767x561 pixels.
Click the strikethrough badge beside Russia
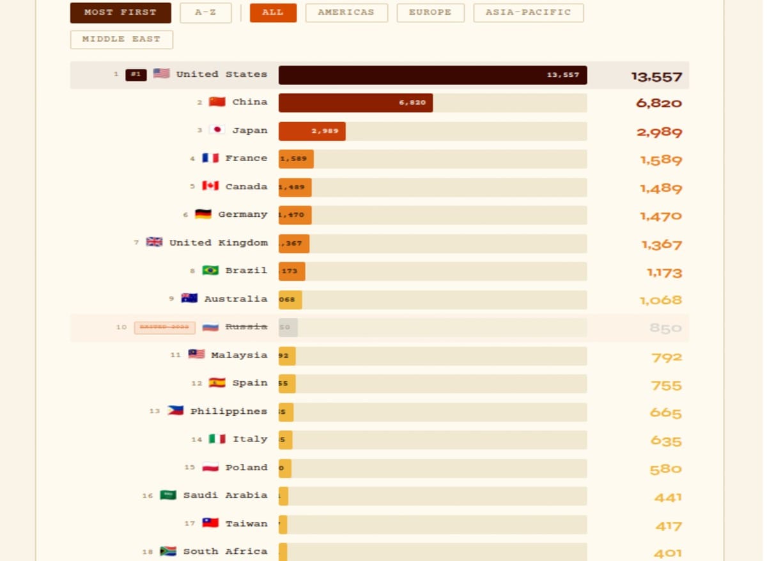coord(164,328)
